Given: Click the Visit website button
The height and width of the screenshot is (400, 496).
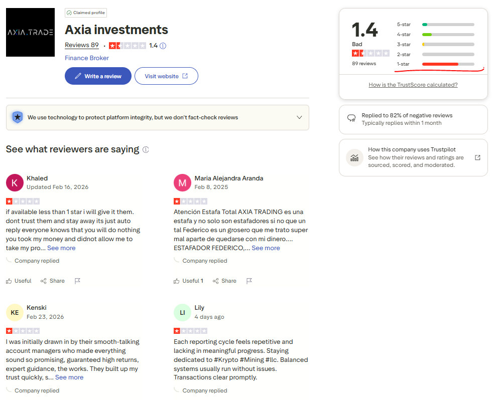Looking at the screenshot, I should click(x=166, y=76).
